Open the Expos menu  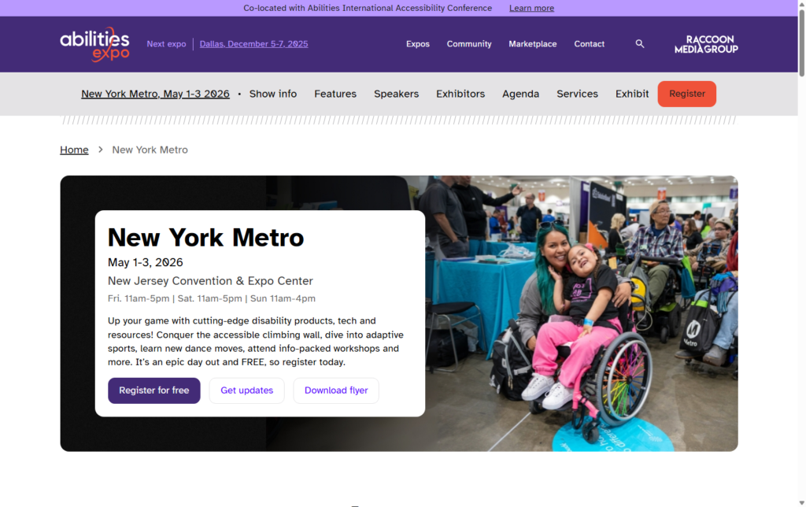coord(417,44)
